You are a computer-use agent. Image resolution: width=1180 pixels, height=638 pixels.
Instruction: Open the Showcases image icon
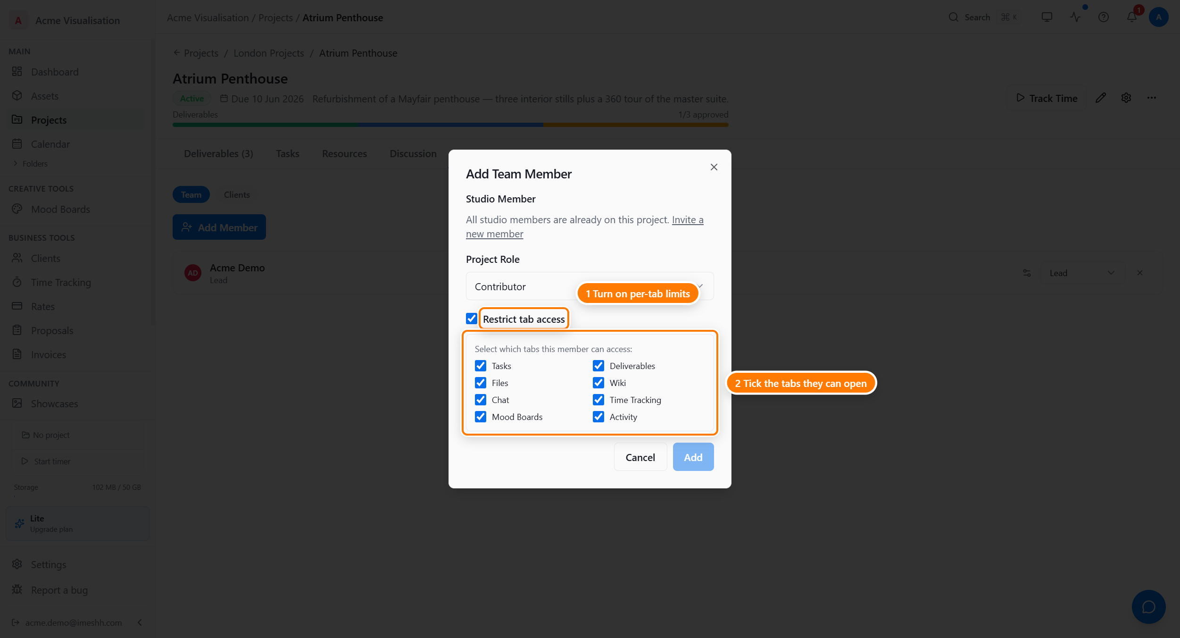[x=17, y=403]
